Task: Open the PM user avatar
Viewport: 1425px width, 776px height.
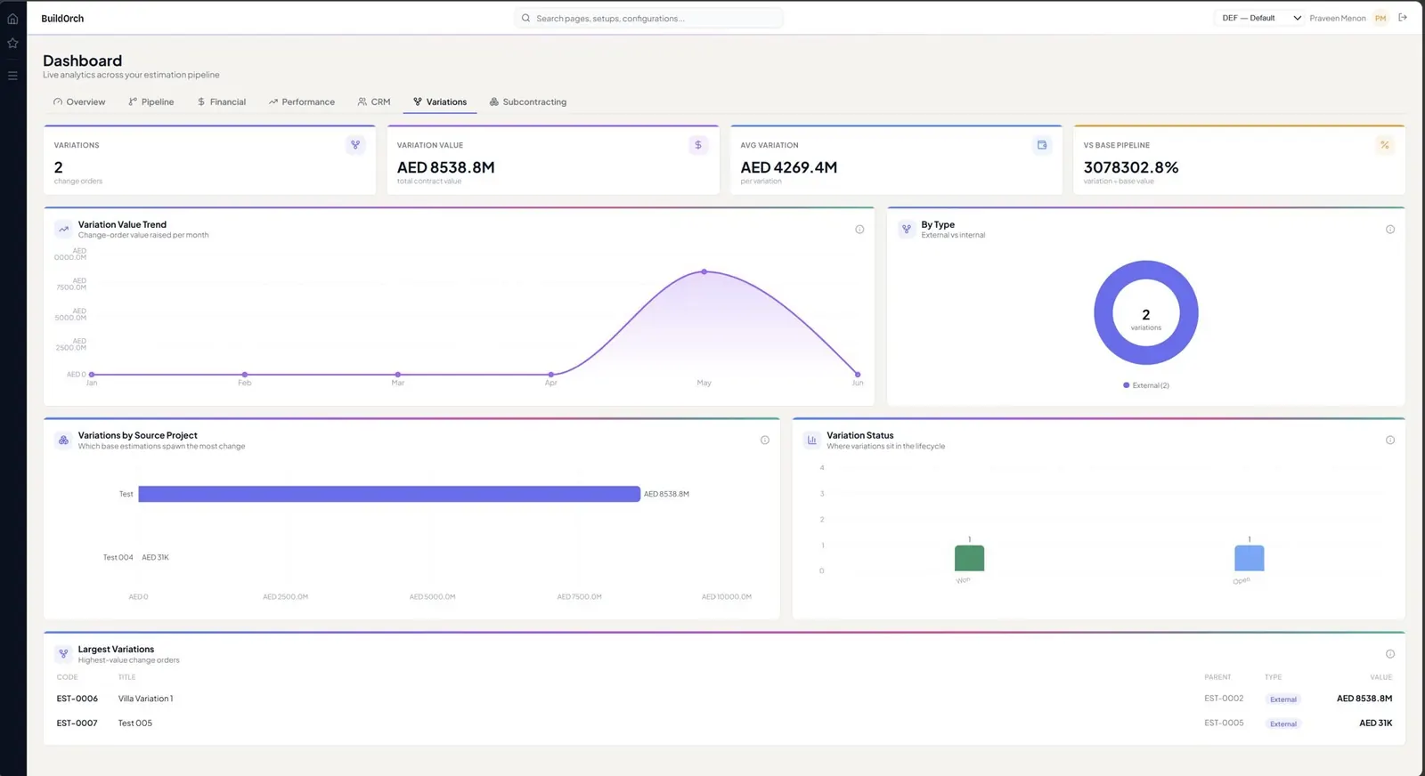Action: tap(1380, 18)
